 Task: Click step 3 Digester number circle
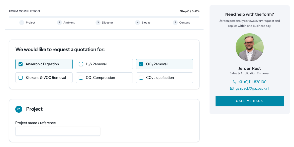click(98, 23)
